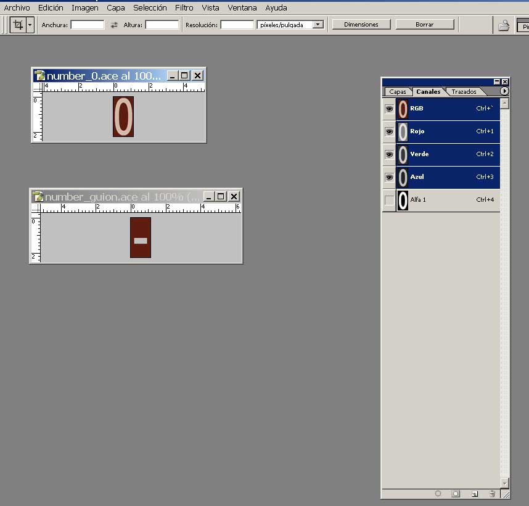Open the píxeles/pulgada resolution units dropdown
Viewport: 529px width, 506px height.
(x=318, y=25)
